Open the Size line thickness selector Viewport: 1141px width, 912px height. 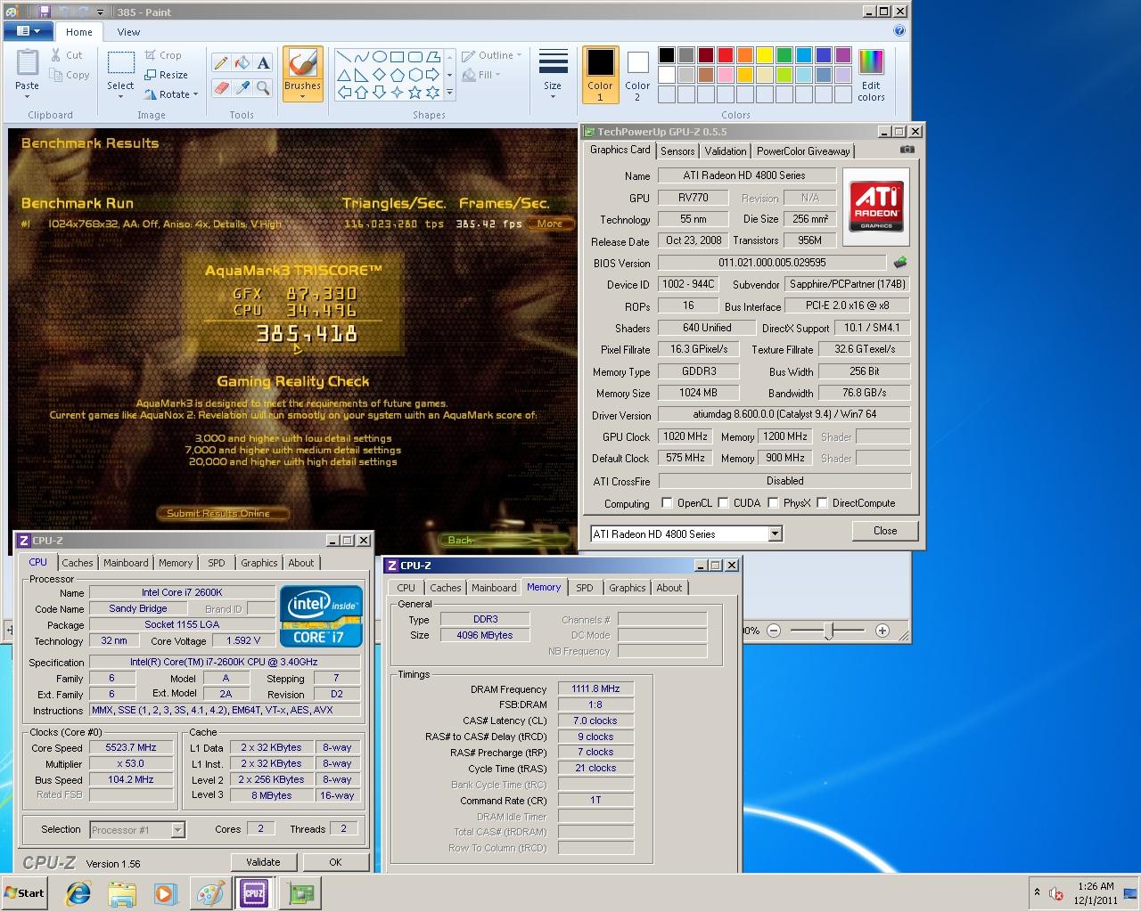point(553,75)
